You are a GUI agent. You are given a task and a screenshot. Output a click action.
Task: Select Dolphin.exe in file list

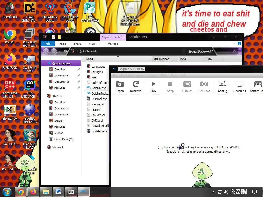click(97, 88)
